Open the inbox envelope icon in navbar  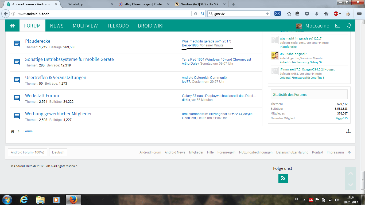(338, 26)
